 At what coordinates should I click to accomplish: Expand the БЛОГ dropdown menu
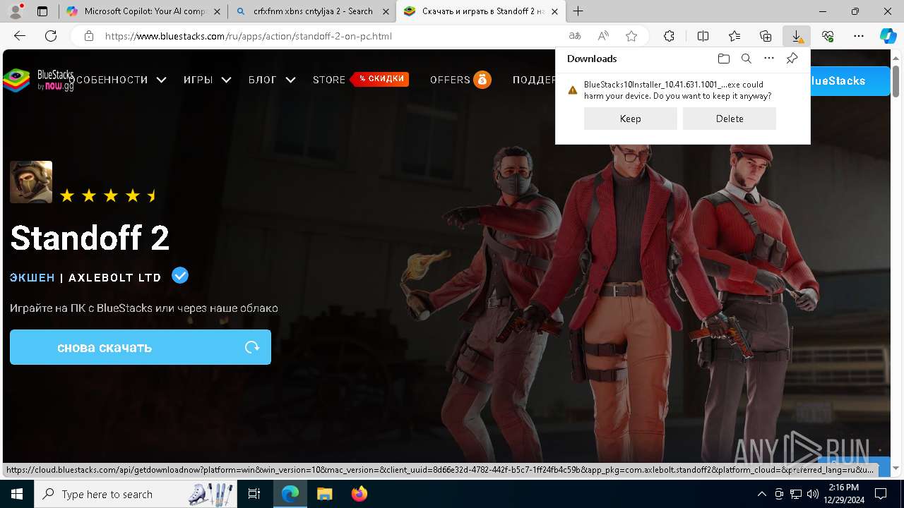pos(272,80)
